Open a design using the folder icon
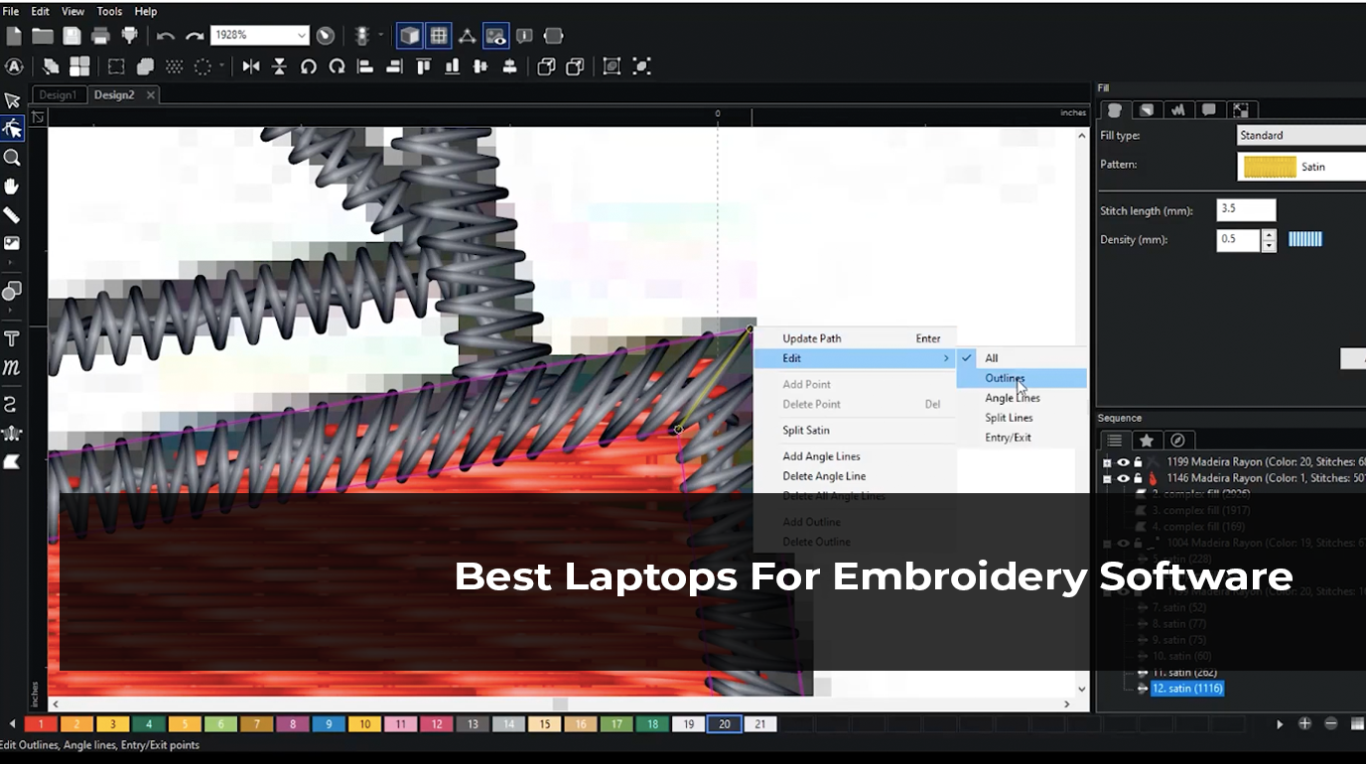The width and height of the screenshot is (1366, 764). [x=43, y=36]
